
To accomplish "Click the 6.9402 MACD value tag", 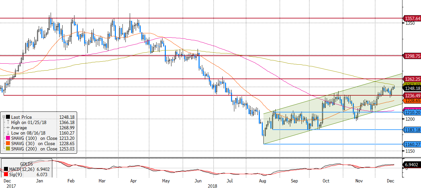I will (412, 164).
